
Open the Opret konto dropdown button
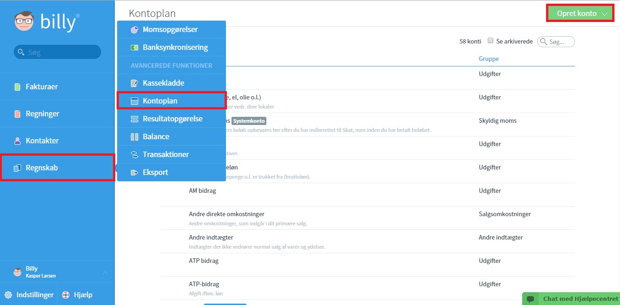(580, 14)
